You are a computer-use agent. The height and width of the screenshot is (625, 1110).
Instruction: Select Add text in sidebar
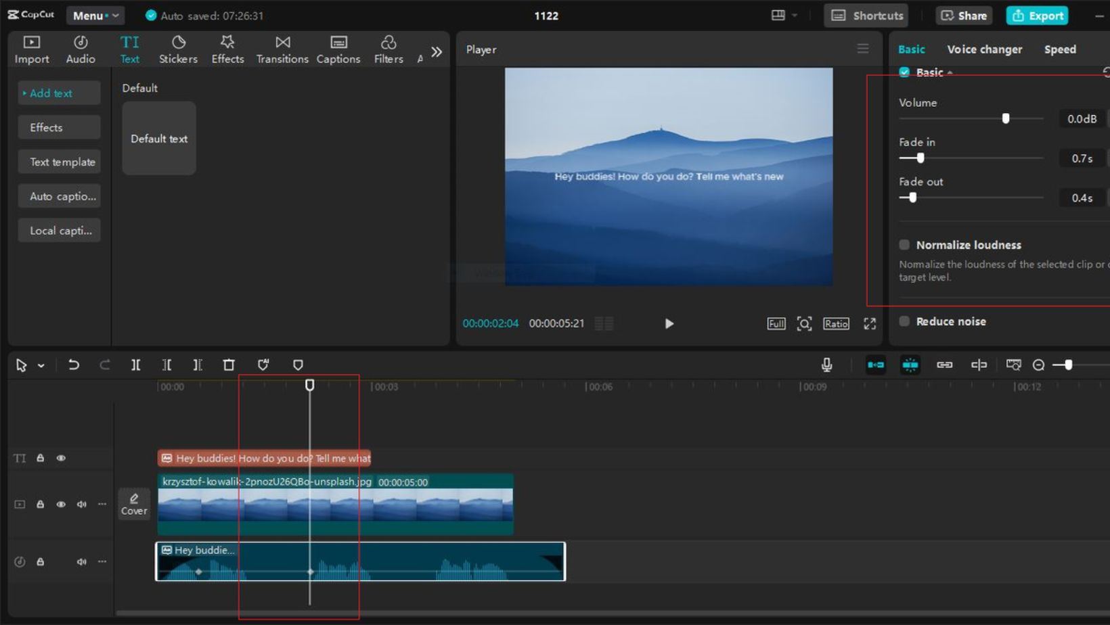[x=60, y=93]
